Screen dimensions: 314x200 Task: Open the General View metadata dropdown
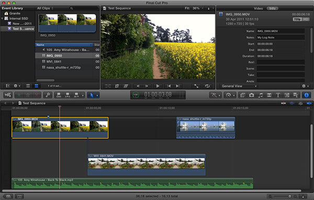[x=239, y=86]
